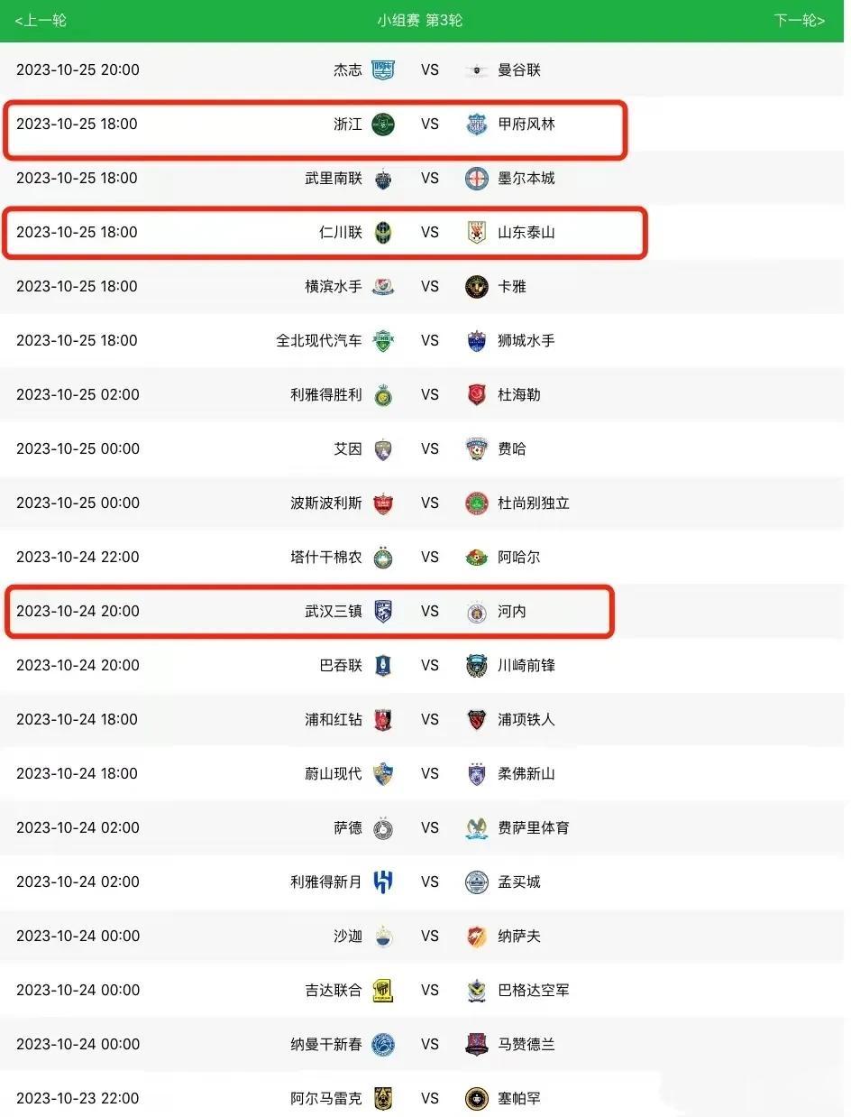Select the 阿尔马雷克 vs 塞帕罕 match time

coord(78,1098)
